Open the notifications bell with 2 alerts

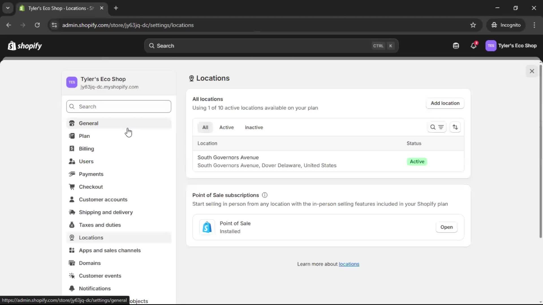click(473, 45)
